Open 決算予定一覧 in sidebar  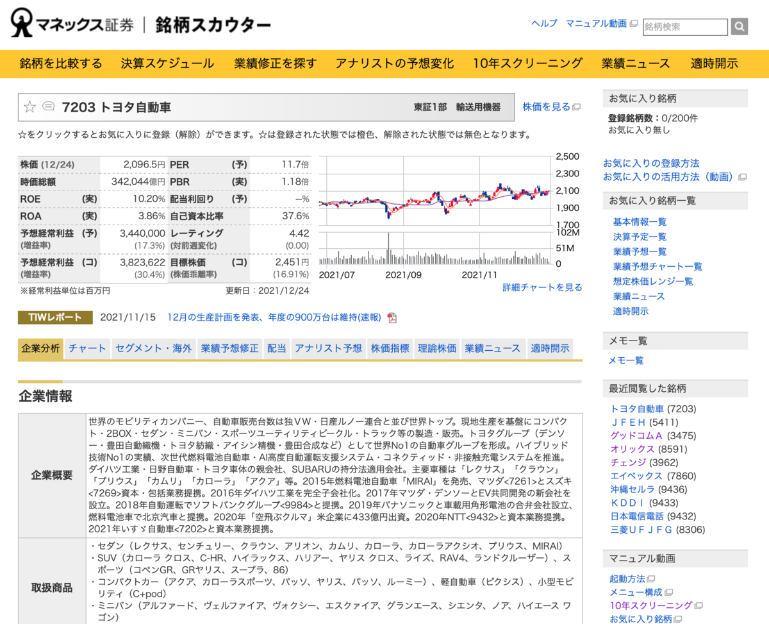point(640,237)
